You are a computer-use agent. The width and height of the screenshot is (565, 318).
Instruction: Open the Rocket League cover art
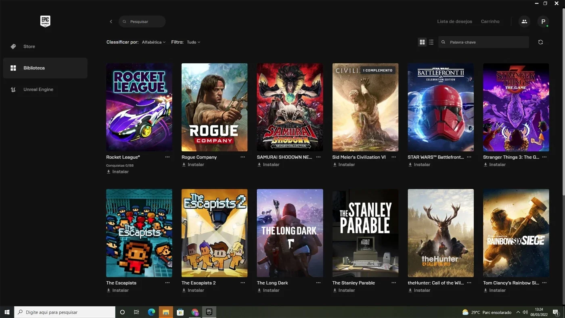(x=139, y=107)
